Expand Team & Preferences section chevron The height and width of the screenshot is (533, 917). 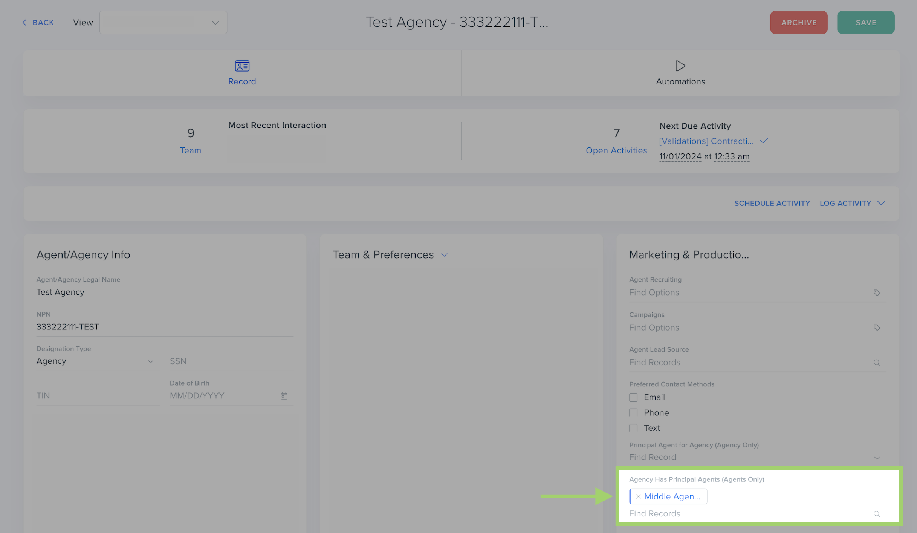coord(445,255)
